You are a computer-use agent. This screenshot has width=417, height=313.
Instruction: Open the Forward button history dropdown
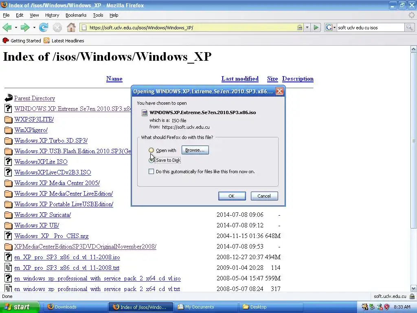(x=34, y=27)
